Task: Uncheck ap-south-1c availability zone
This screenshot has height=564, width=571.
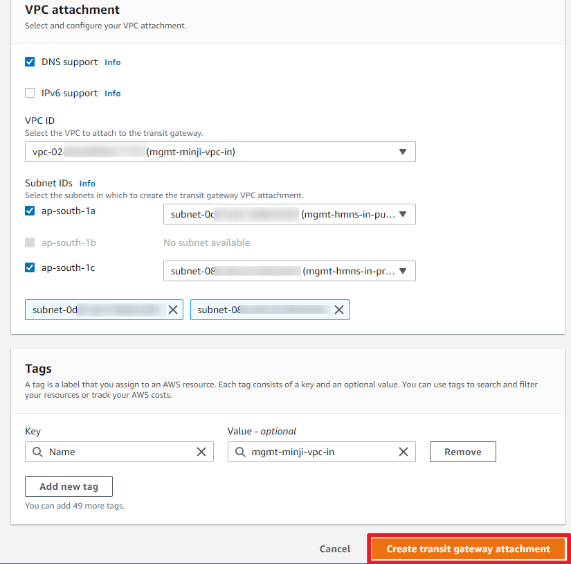Action: (30, 267)
